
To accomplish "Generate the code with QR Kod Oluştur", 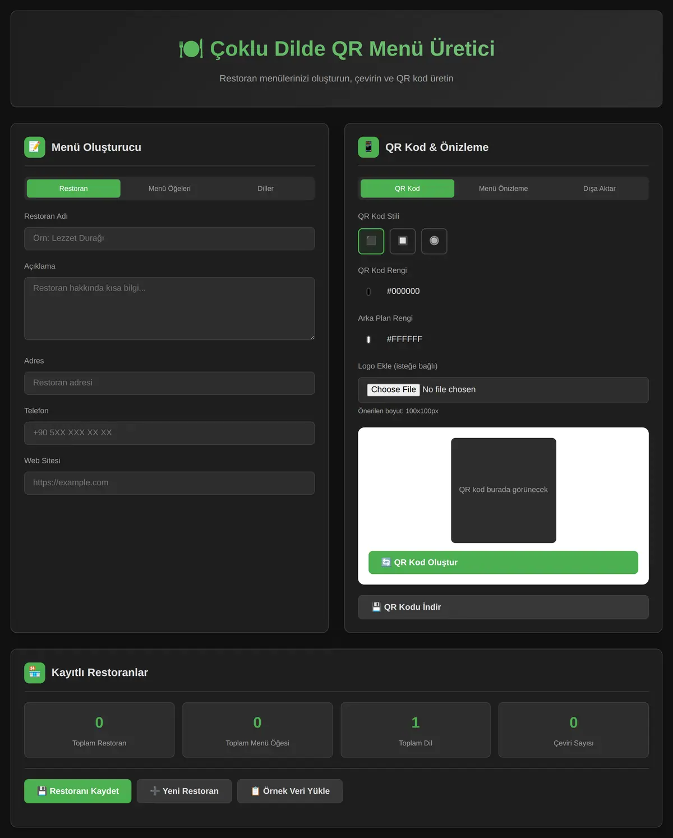I will coord(503,563).
